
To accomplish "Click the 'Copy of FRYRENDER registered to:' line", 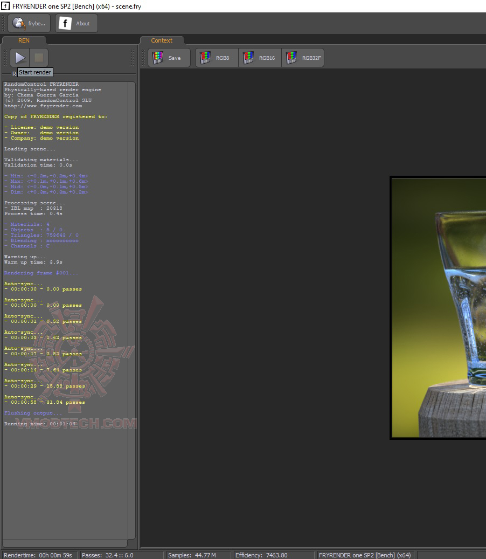I will click(55, 116).
